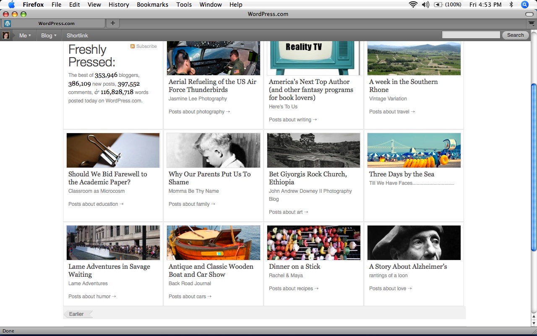Click the WordPress favicon in the browser tab
This screenshot has height=336, width=537.
click(8, 24)
